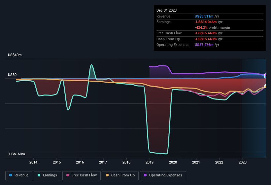Click the 2020 x-axis year label
This screenshot has width=271, height=185.
click(x=173, y=162)
